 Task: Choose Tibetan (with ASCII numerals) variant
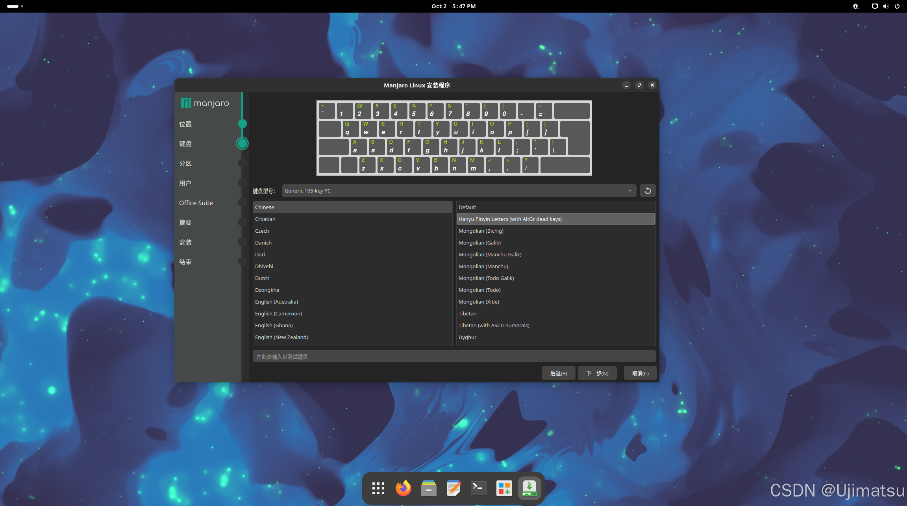494,325
